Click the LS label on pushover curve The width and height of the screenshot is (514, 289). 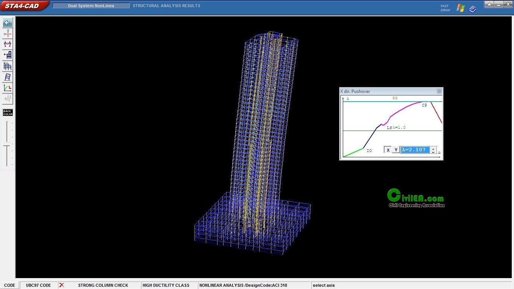(x=389, y=128)
